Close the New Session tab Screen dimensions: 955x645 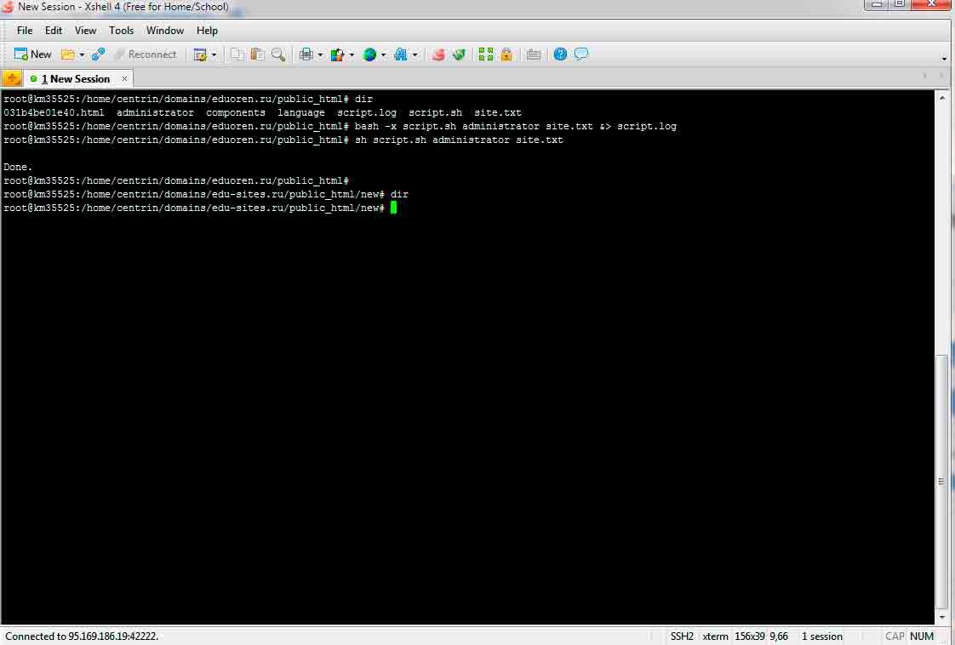pyautogui.click(x=124, y=78)
